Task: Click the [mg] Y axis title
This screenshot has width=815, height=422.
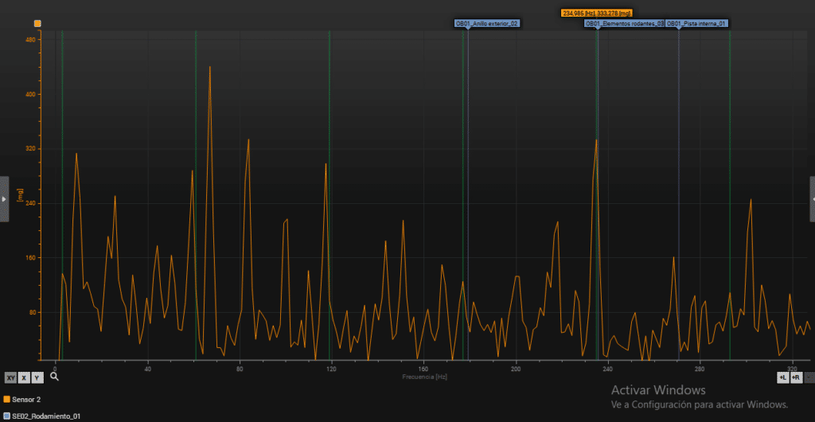Action: [x=20, y=195]
